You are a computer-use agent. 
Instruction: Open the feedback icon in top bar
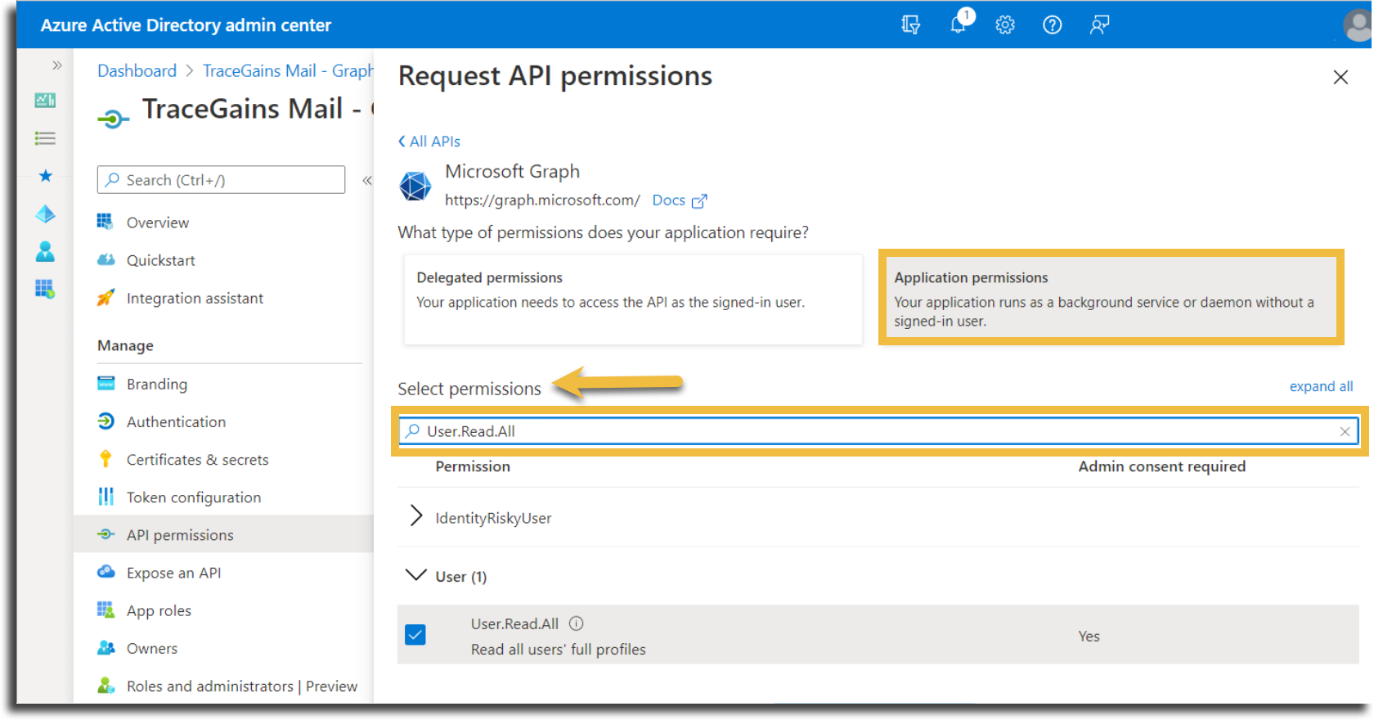coord(1099,25)
